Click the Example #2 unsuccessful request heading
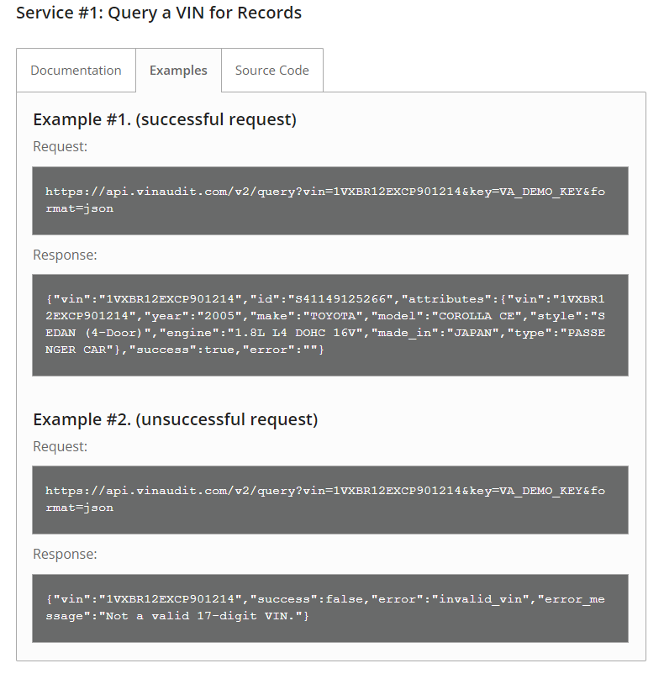Screen dimensions: 664x679 click(x=175, y=418)
